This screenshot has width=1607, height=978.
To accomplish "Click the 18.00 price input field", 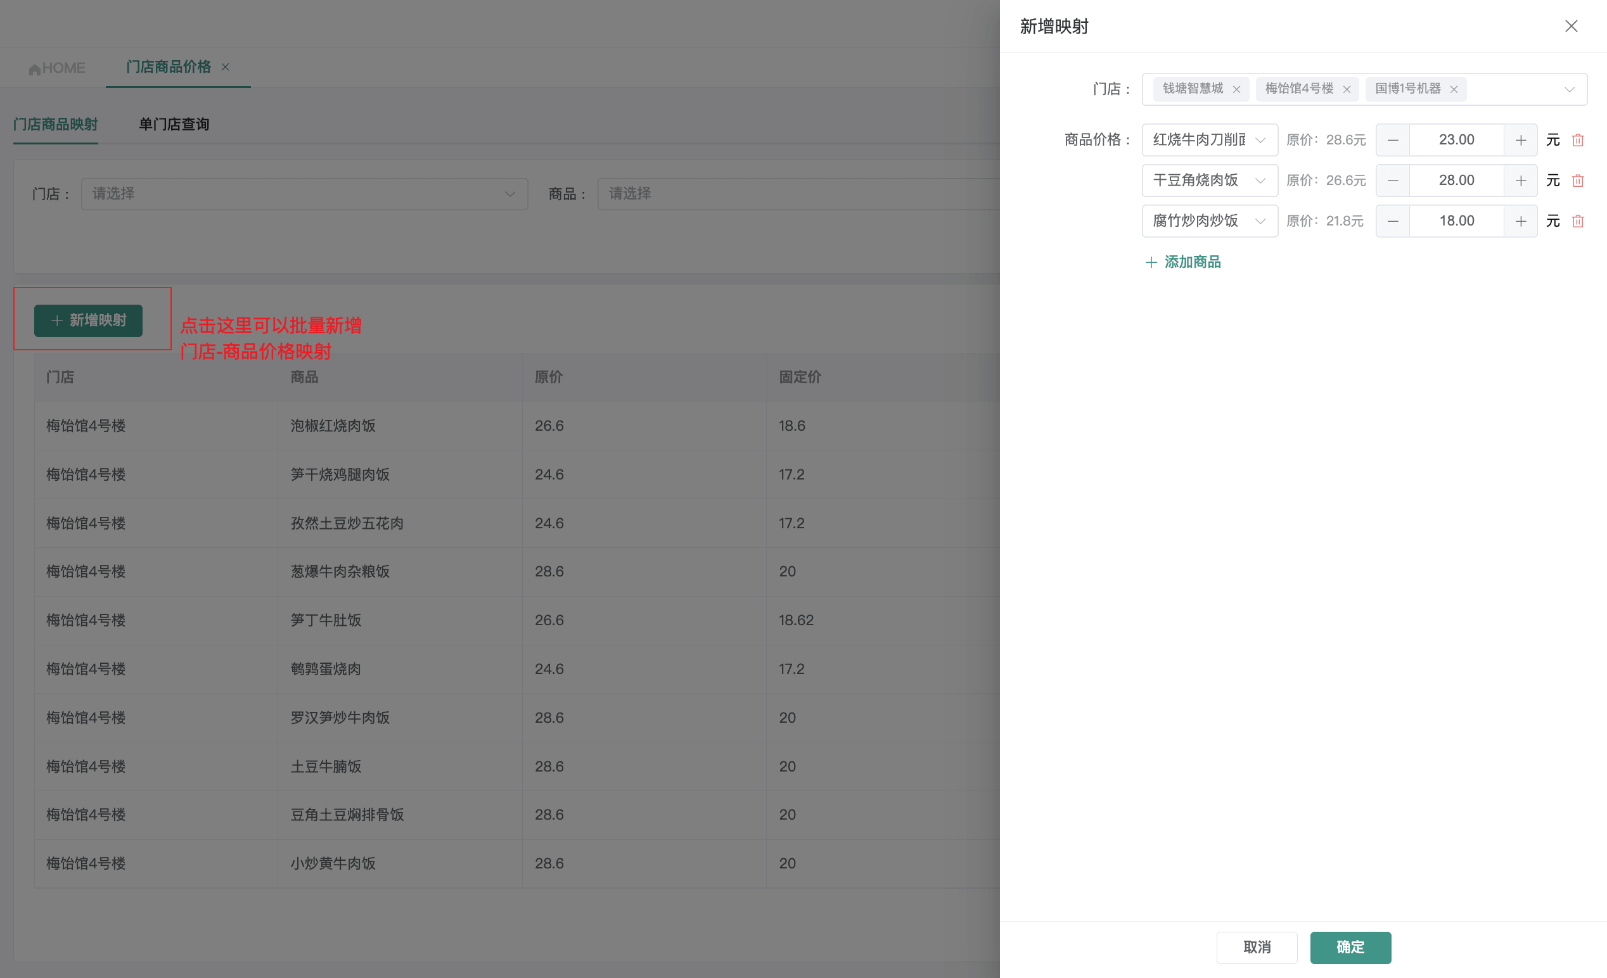I will 1457,220.
